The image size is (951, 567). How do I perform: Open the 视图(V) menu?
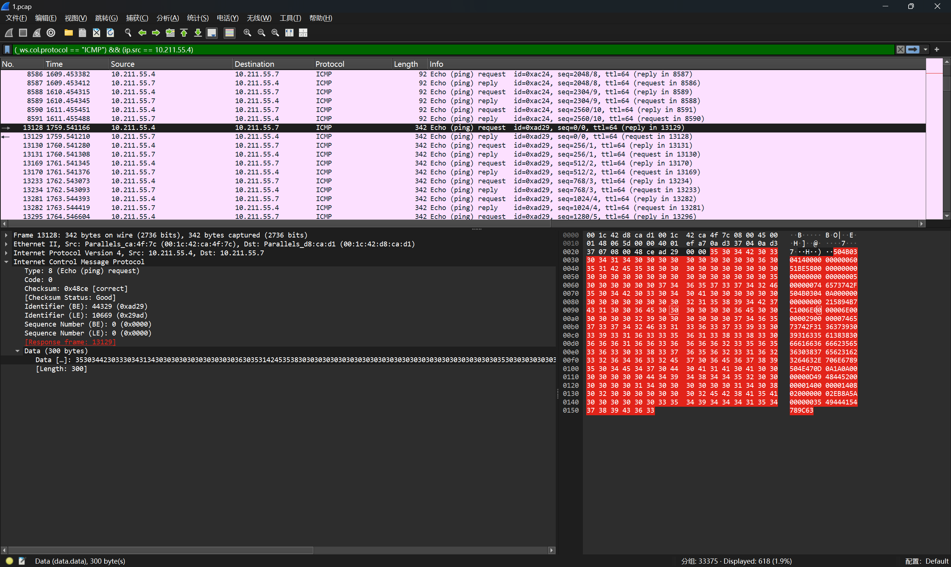coord(76,18)
